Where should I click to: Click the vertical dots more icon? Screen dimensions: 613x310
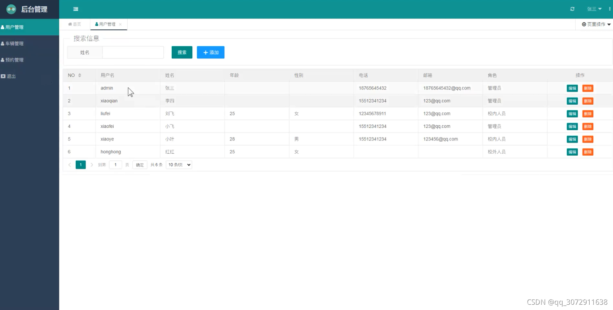[x=610, y=9]
